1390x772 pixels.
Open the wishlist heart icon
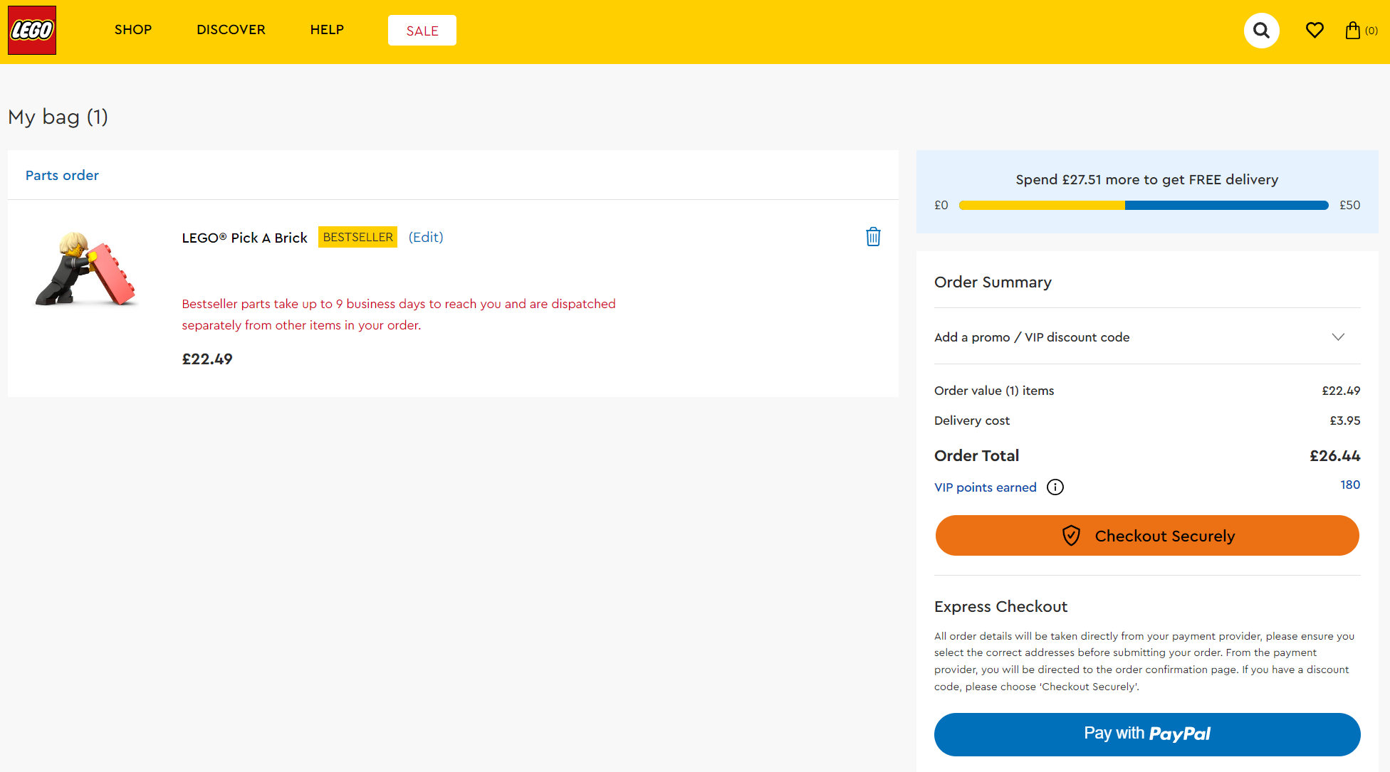(x=1315, y=30)
